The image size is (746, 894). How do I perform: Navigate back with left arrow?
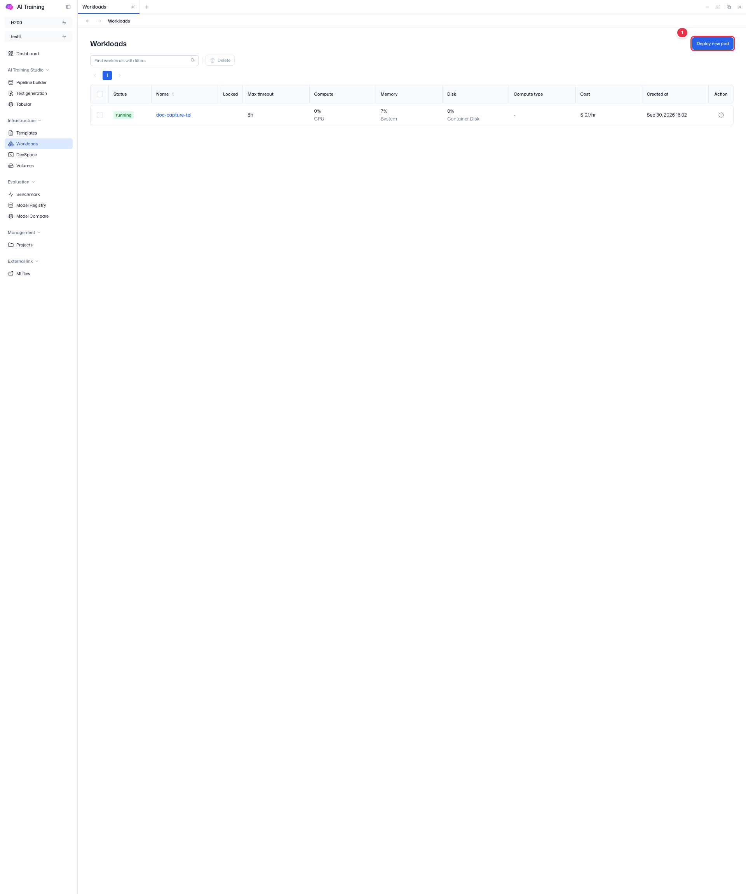click(x=88, y=21)
